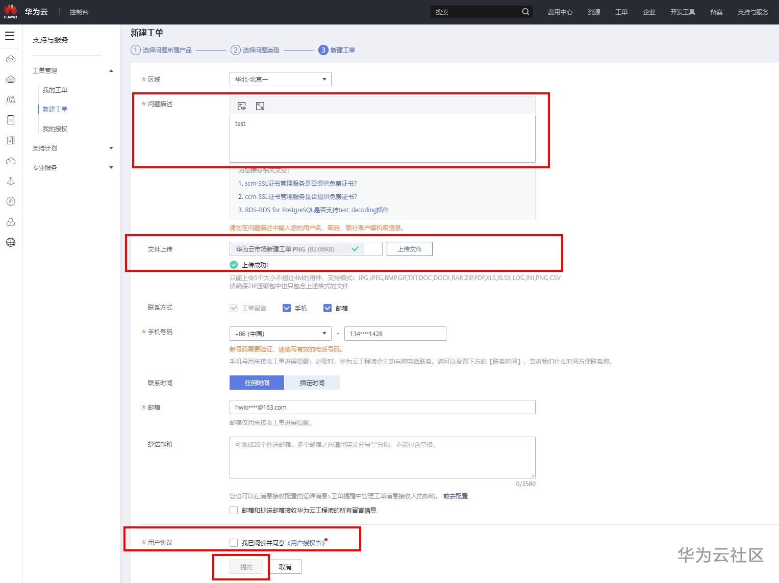
Task: Check the 用户授权书 agreement checkbox
Action: point(234,543)
